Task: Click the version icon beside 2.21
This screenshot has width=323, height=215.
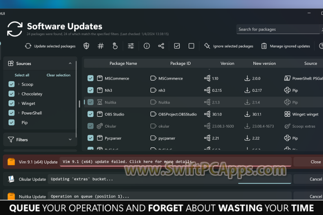Action: (x=207, y=138)
